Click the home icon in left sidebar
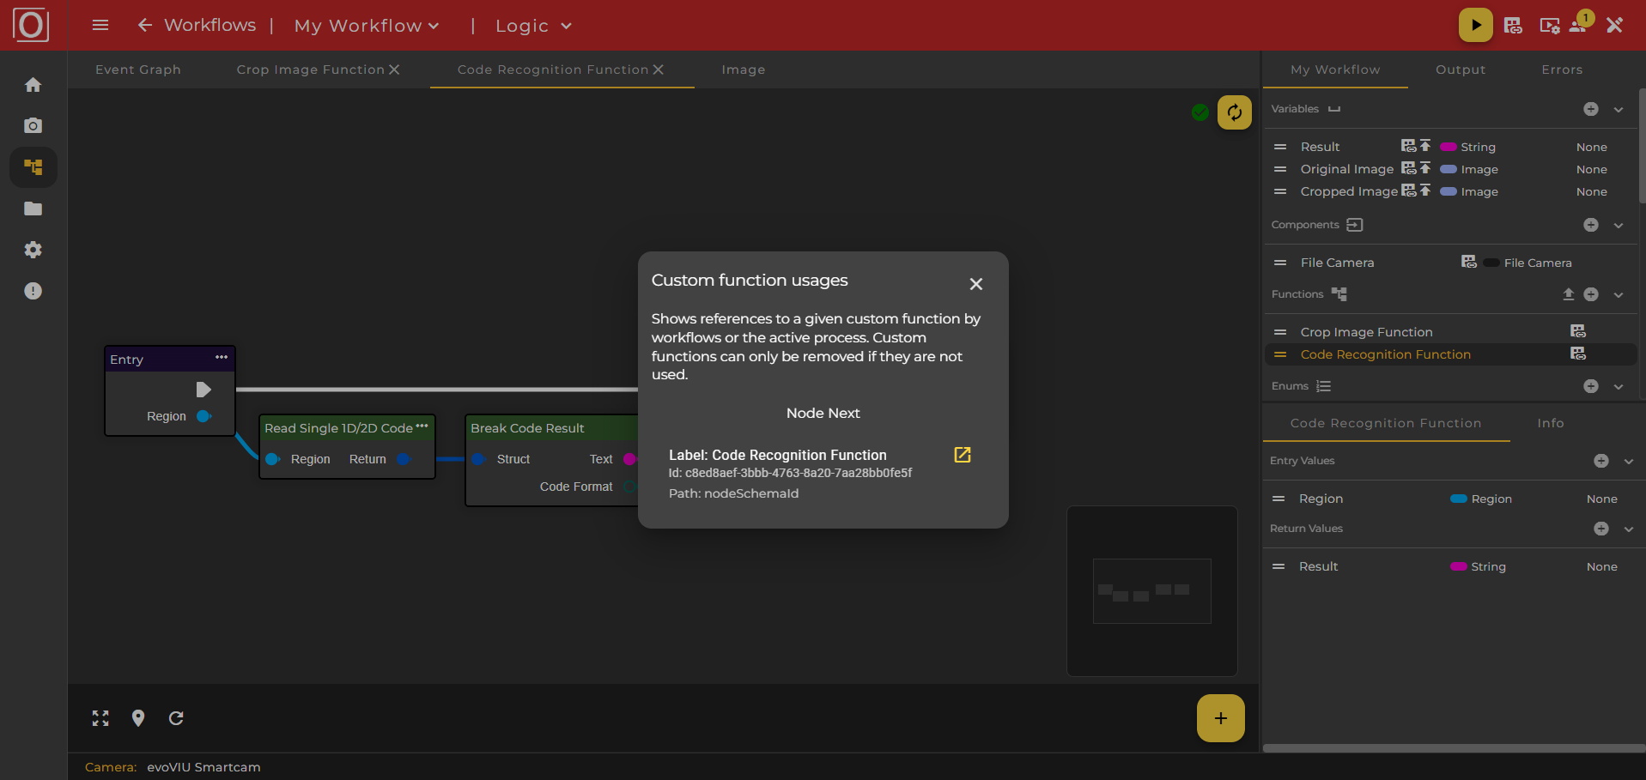The width and height of the screenshot is (1646, 780). pos(33,85)
